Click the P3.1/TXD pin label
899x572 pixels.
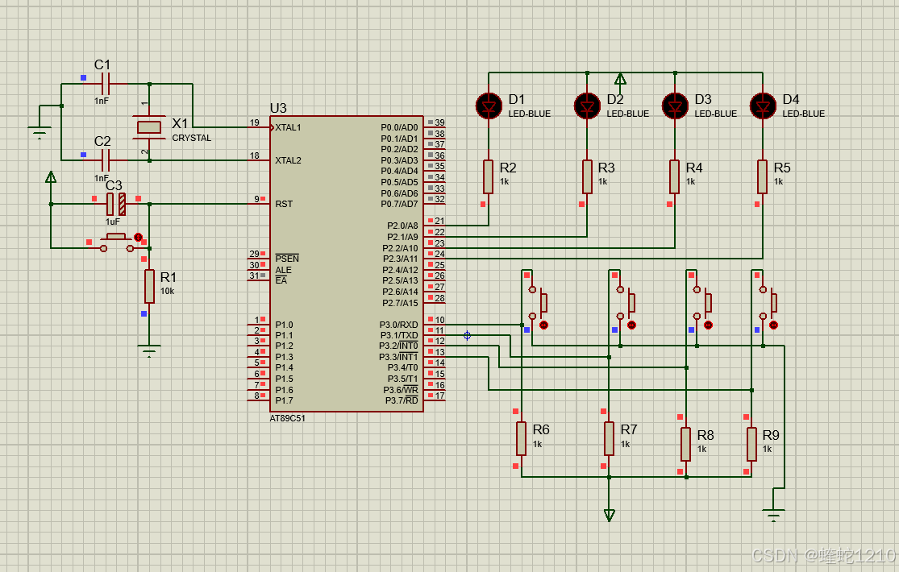click(x=399, y=336)
